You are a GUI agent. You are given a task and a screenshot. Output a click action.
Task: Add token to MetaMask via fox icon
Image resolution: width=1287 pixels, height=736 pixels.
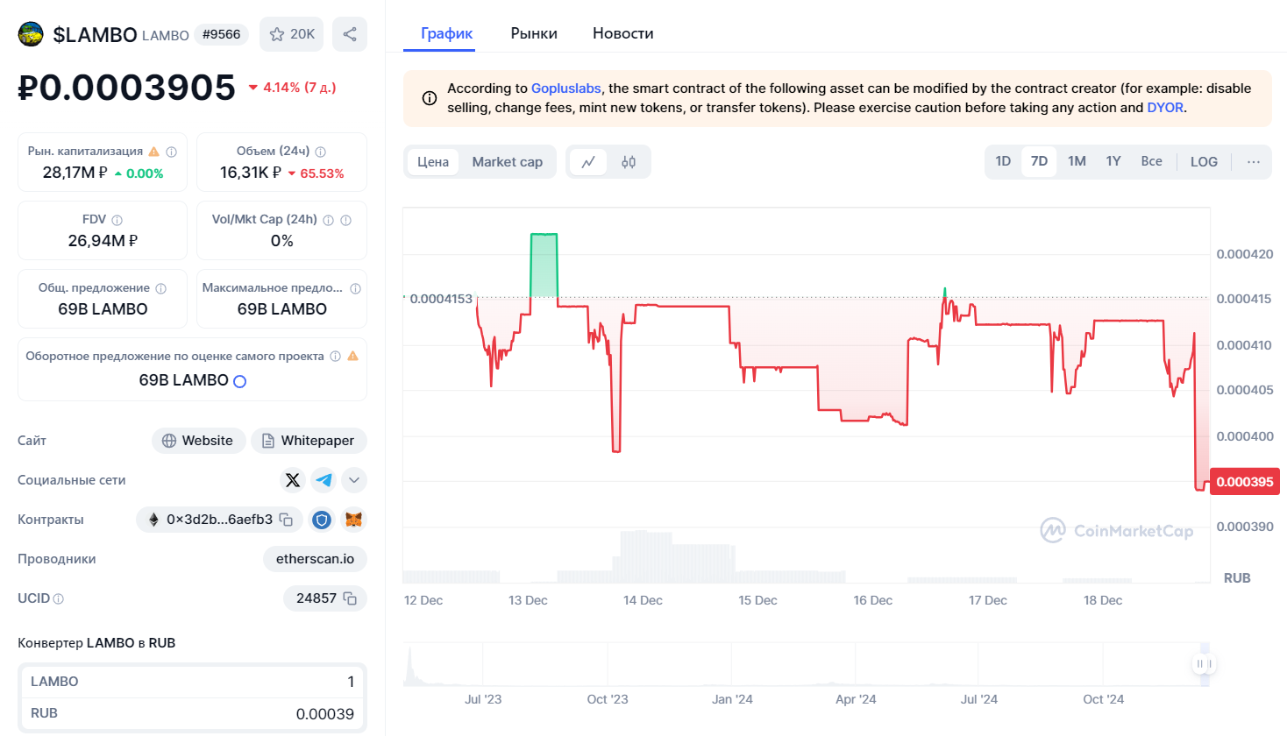(x=353, y=520)
